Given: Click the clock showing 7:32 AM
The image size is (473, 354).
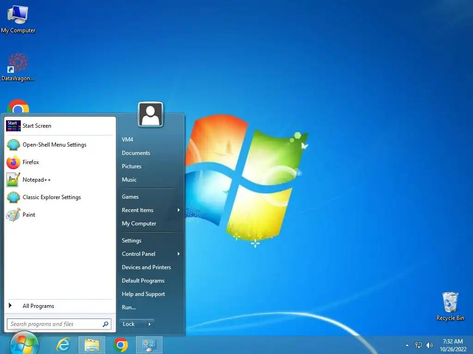Looking at the screenshot, I should point(453,342).
